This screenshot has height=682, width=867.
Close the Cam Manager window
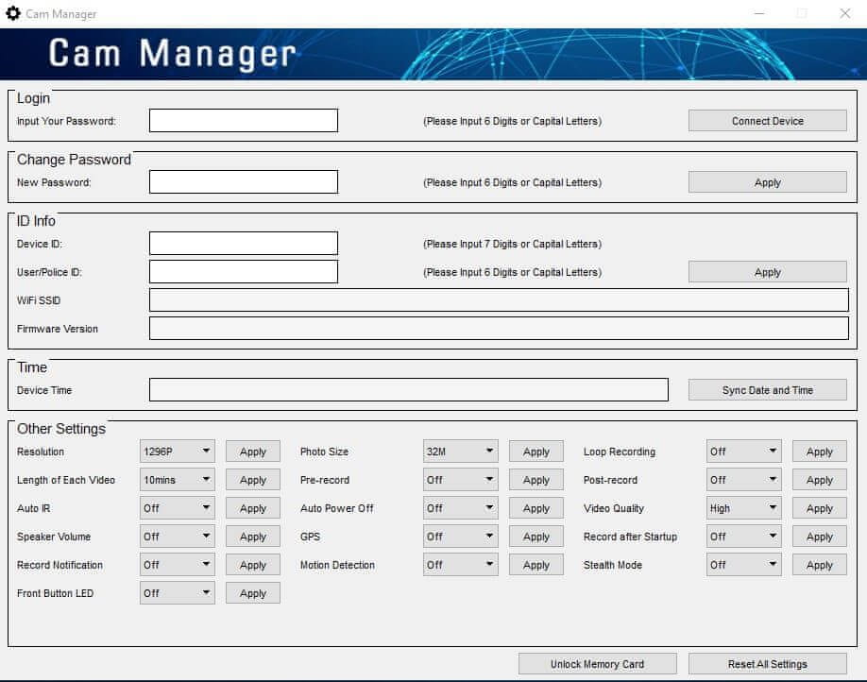(x=844, y=14)
